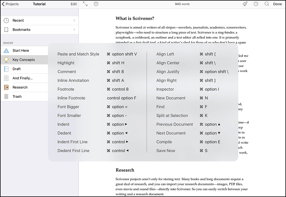The height and width of the screenshot is (197, 286).
Task: Tap Done in the editor toolbar
Action: (277, 4)
